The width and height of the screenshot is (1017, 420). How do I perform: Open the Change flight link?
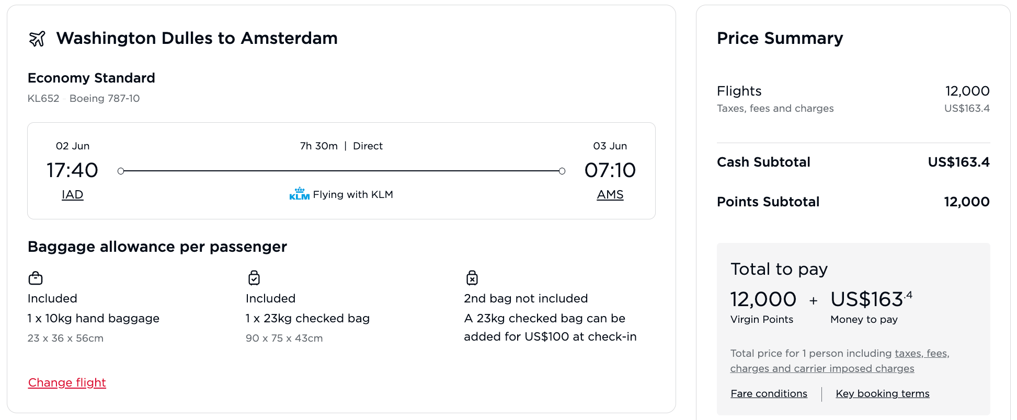point(67,382)
